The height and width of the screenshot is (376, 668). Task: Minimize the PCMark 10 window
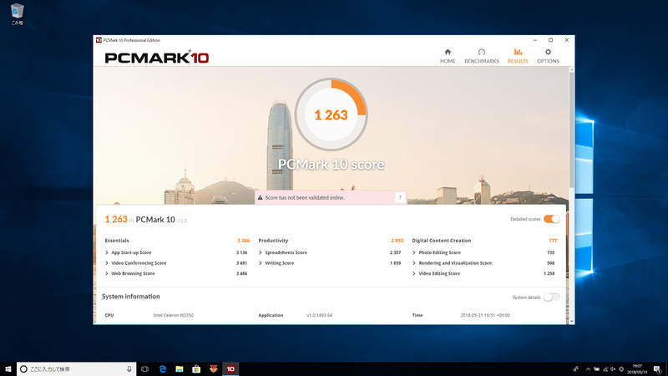(x=535, y=40)
